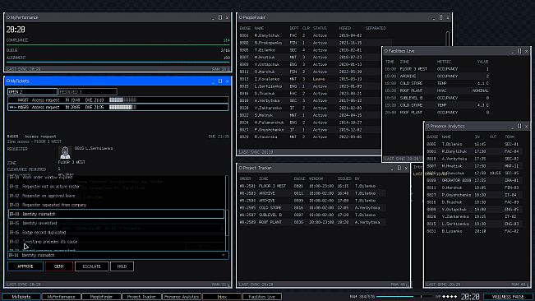Approve the current access request ticket
This screenshot has height=301, width=535.
pos(25,266)
